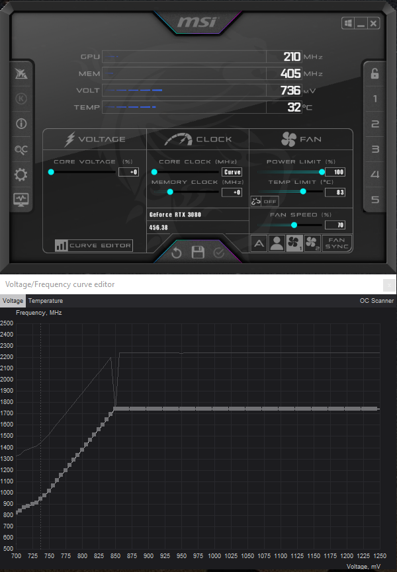
Task: Apply settings with the checkmark icon
Action: click(x=219, y=253)
